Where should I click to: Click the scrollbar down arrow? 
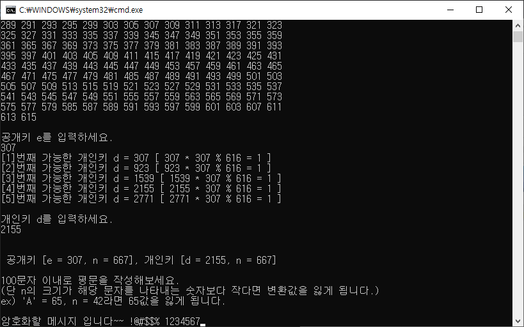518,321
